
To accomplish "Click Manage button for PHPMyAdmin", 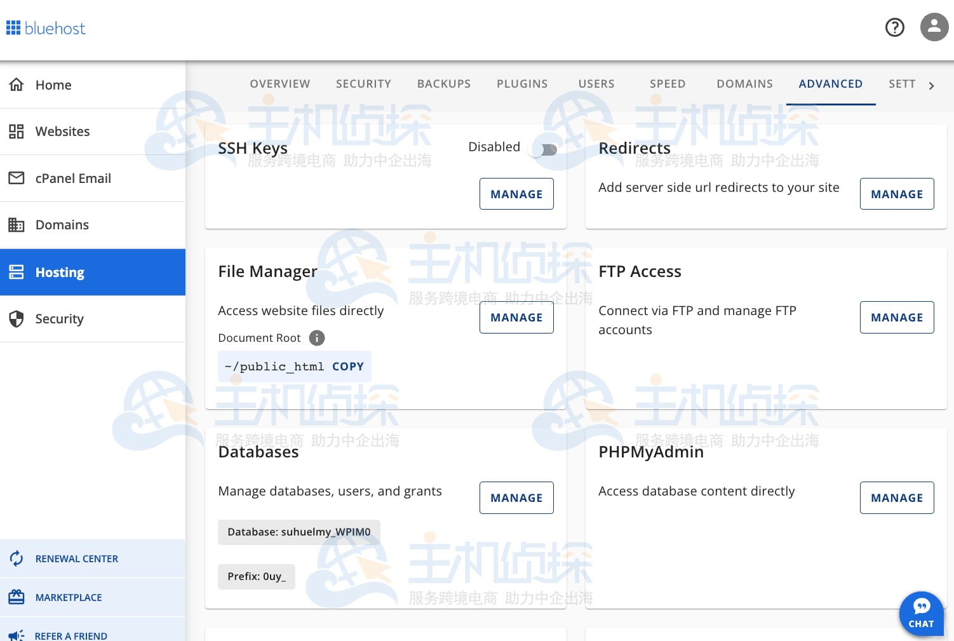I will pyautogui.click(x=896, y=498).
